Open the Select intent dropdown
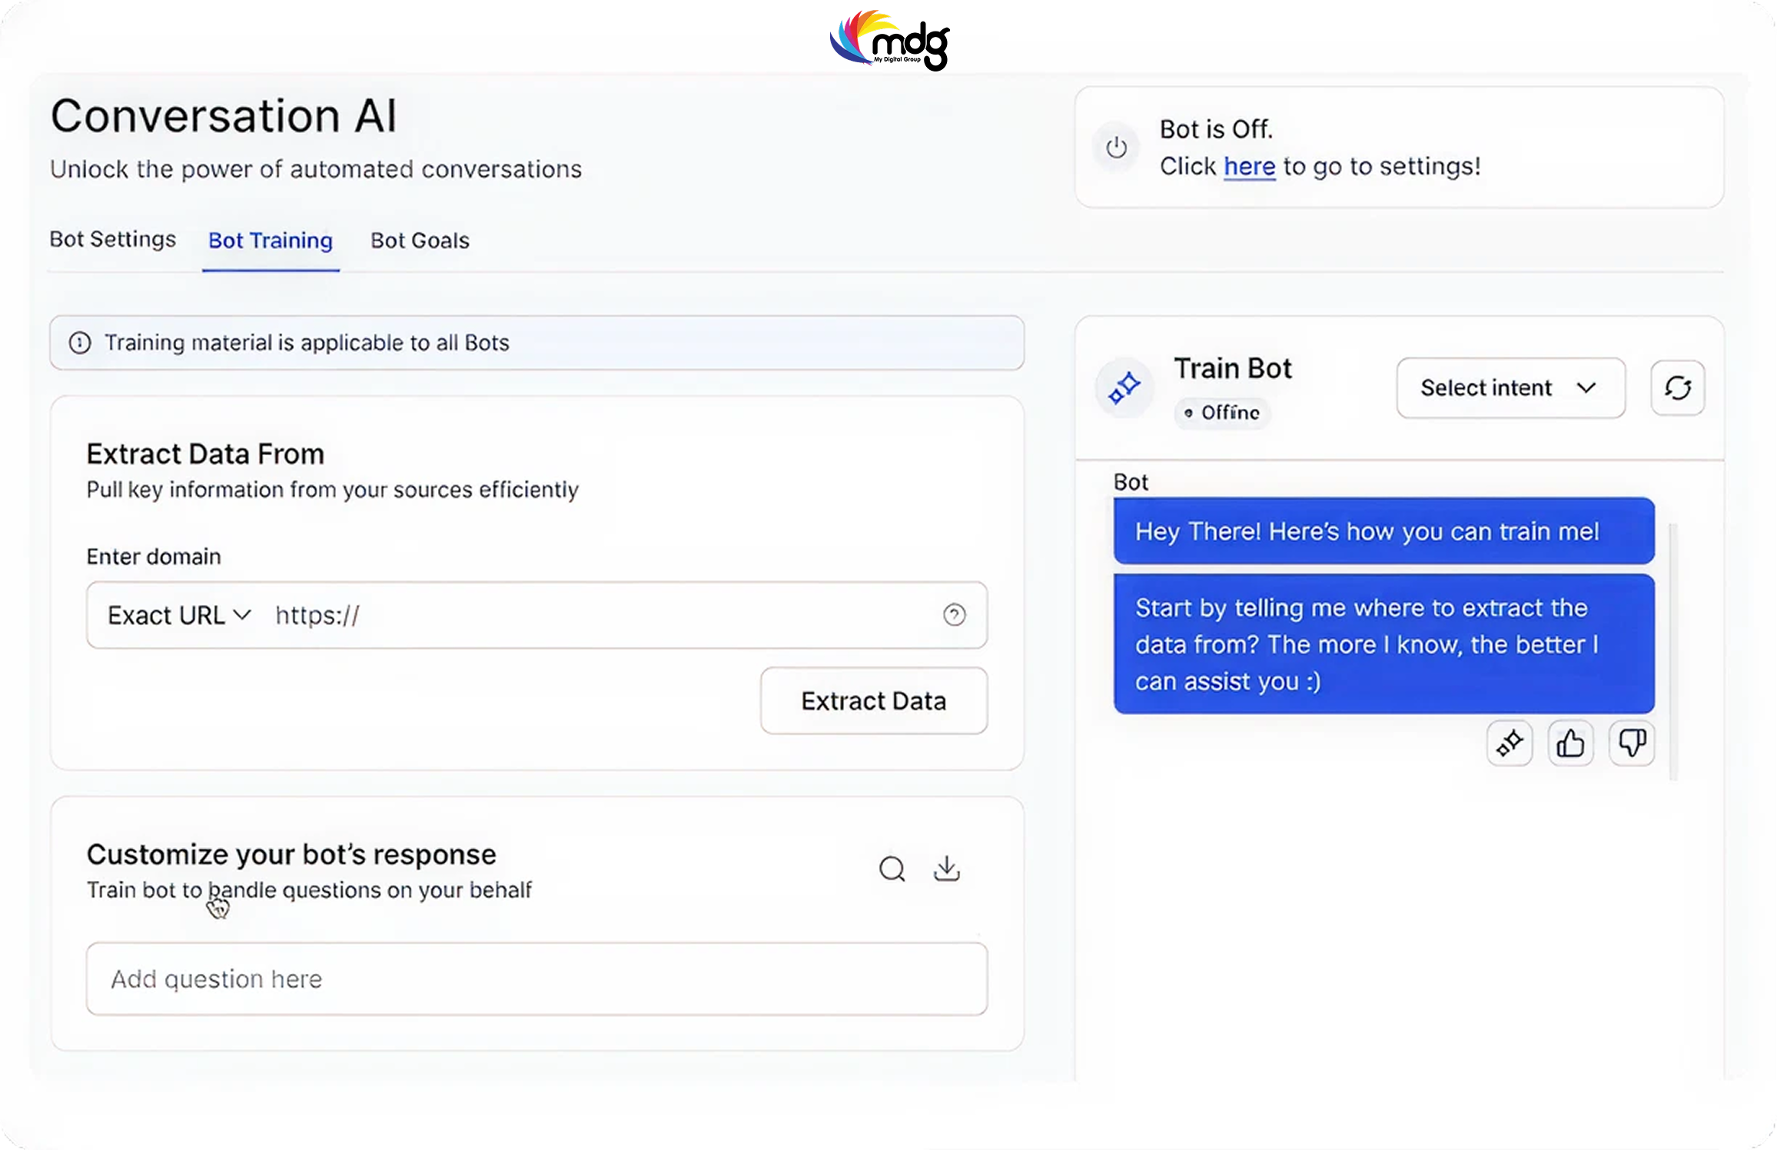Image resolution: width=1777 pixels, height=1150 pixels. pyautogui.click(x=1510, y=387)
